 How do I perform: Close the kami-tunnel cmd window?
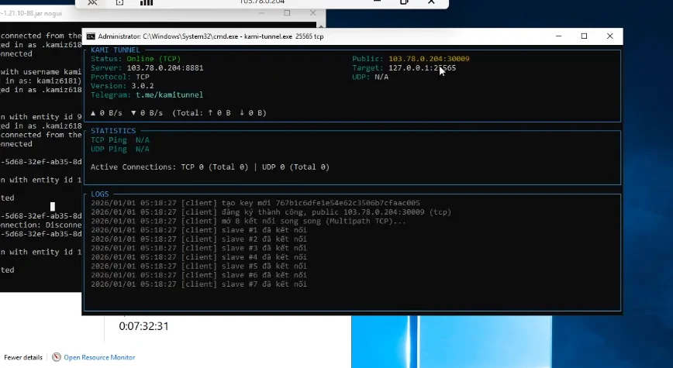tap(610, 36)
